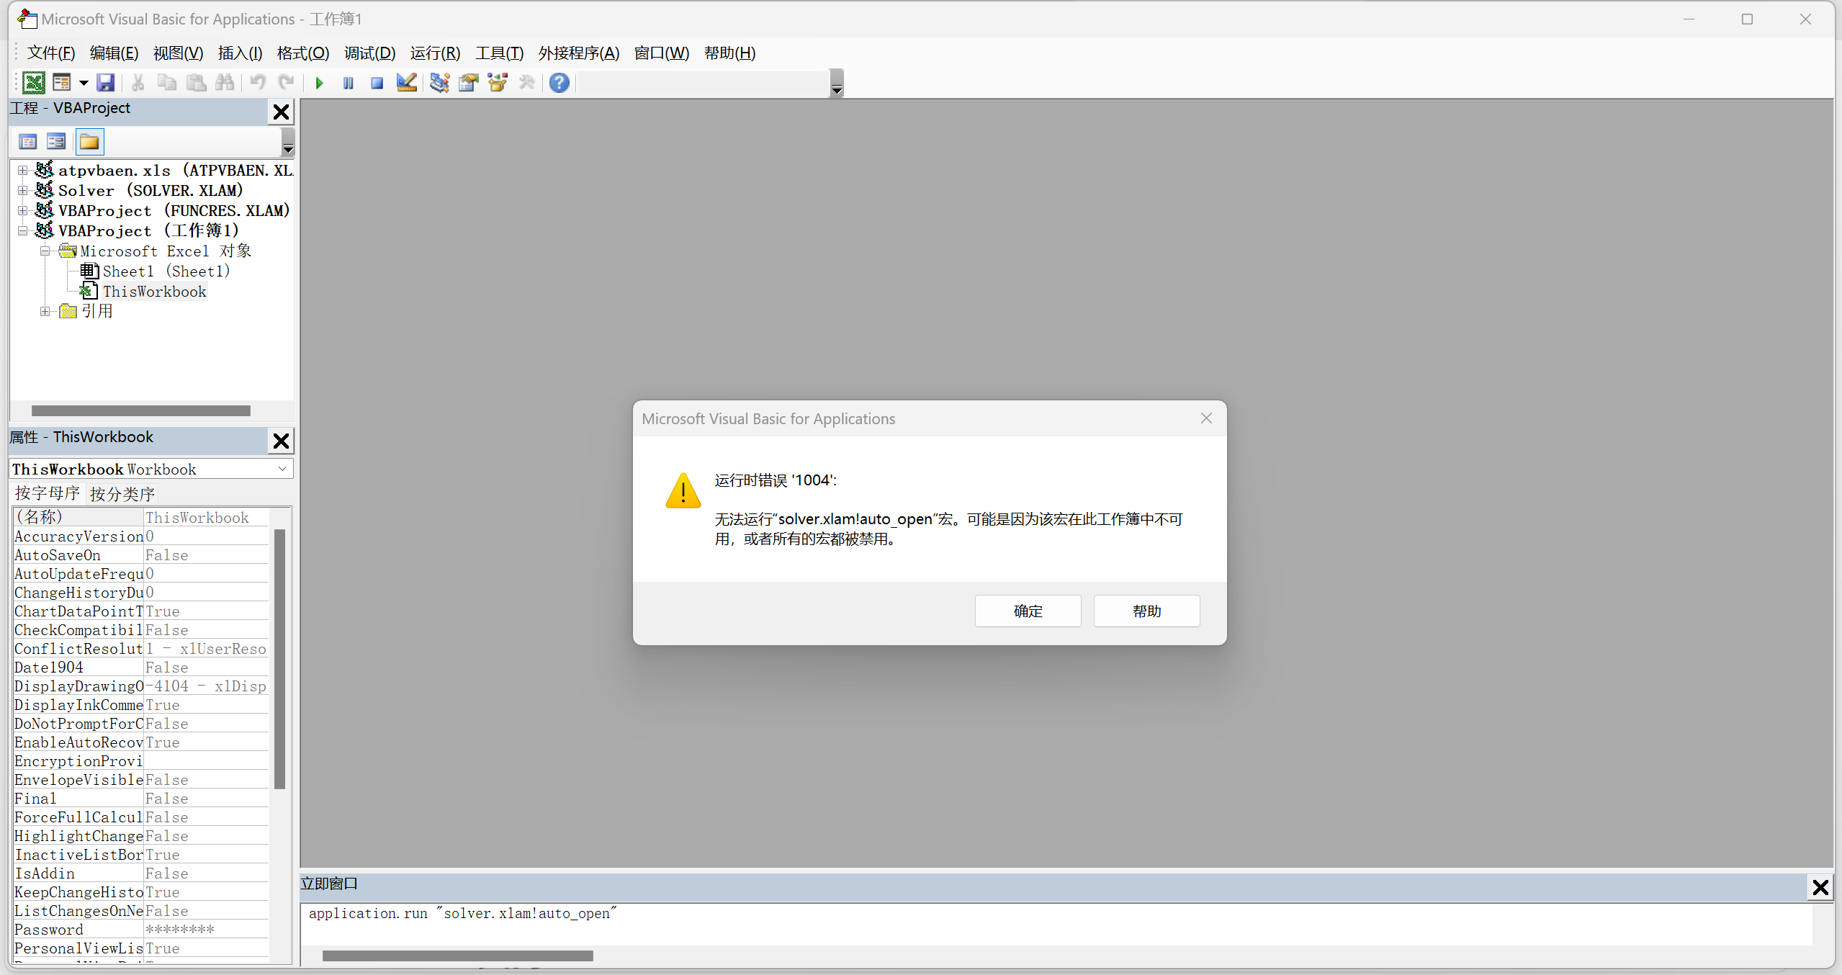Image resolution: width=1842 pixels, height=975 pixels.
Task: Open the 运行(R) menu
Action: tap(435, 53)
